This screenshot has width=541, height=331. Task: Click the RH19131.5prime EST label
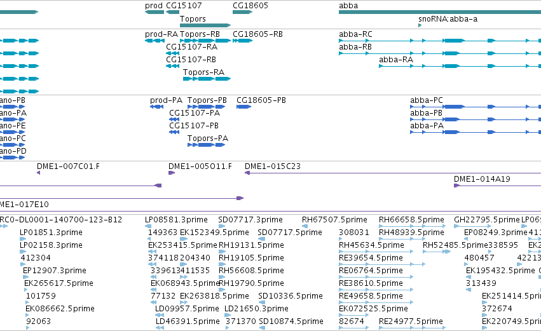click(251, 245)
